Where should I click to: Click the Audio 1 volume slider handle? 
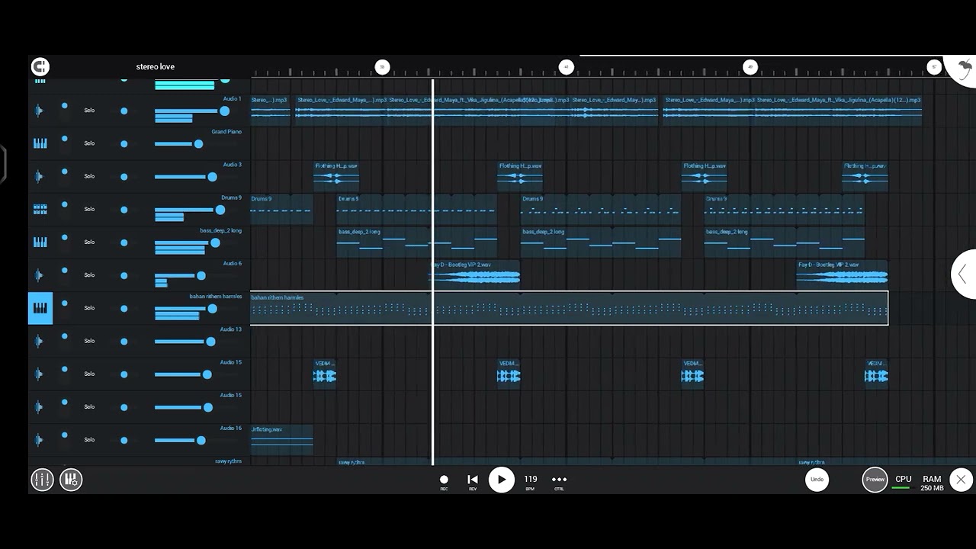224,111
